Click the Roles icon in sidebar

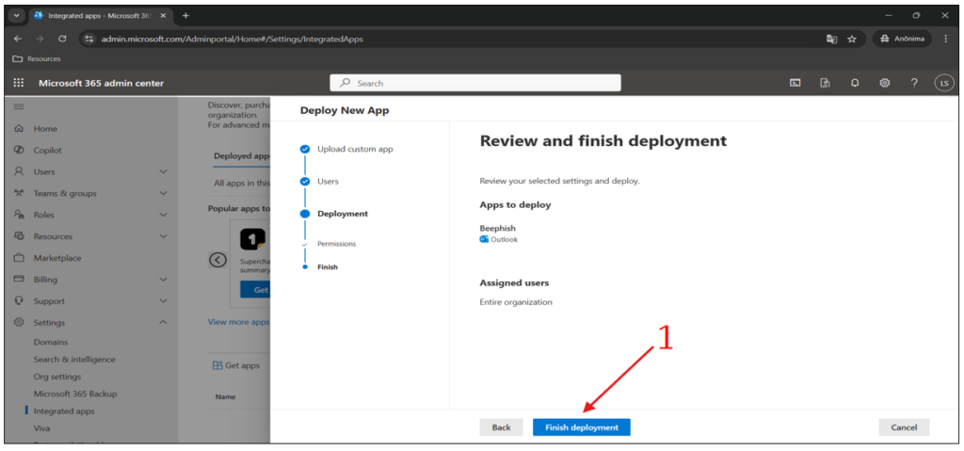(19, 215)
